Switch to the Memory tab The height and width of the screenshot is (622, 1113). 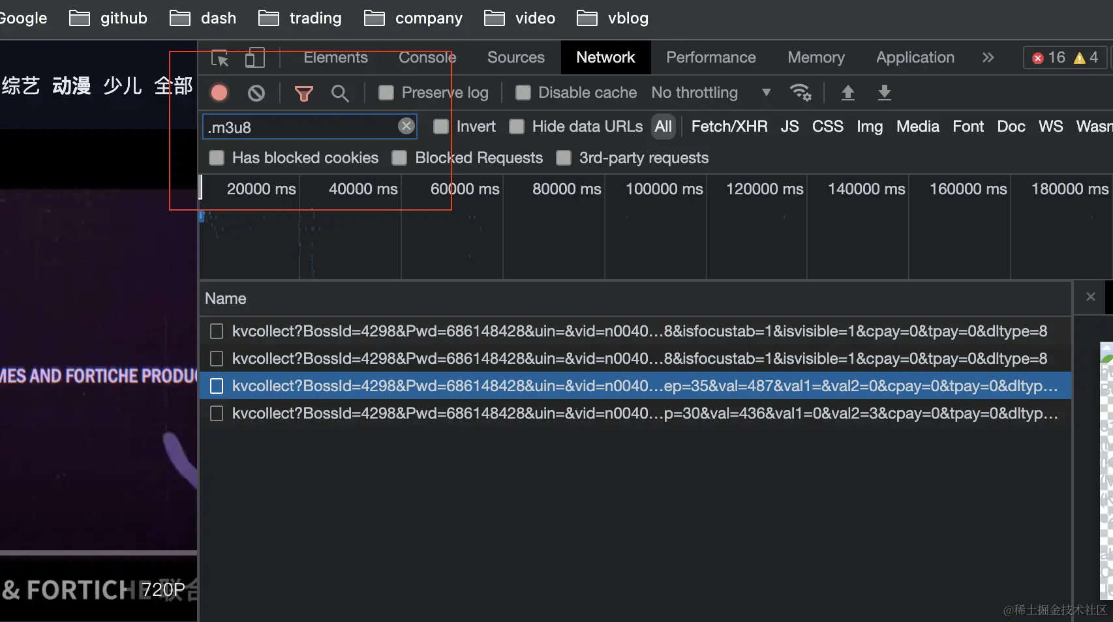coord(816,57)
